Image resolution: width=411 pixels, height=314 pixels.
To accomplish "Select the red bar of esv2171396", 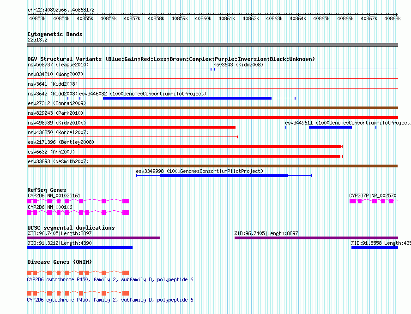I will pyautogui.click(x=184, y=147).
